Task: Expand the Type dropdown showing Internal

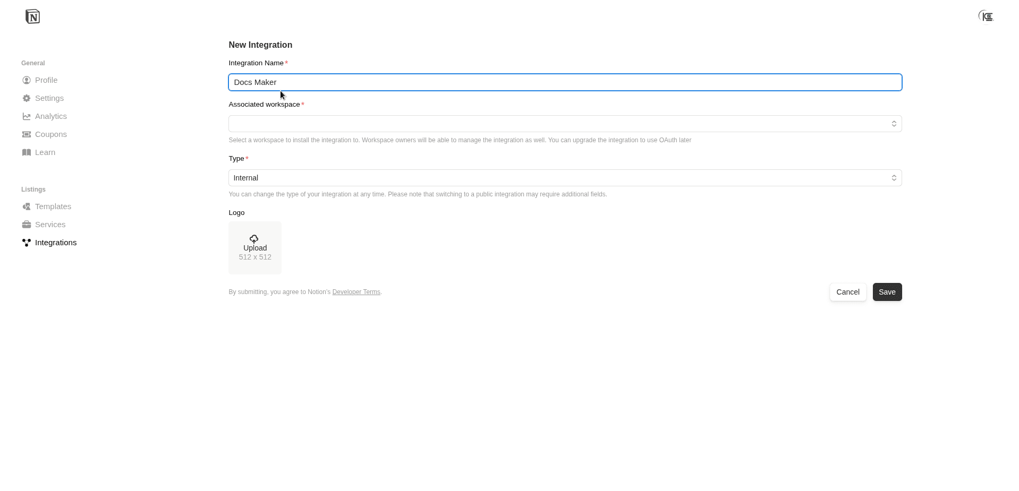Action: [x=565, y=178]
